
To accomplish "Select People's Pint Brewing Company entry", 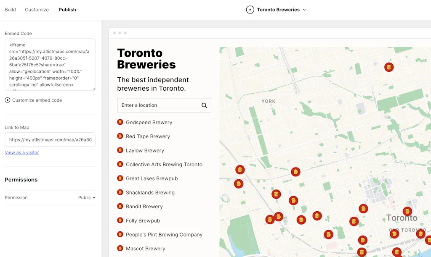I will (x=164, y=234).
